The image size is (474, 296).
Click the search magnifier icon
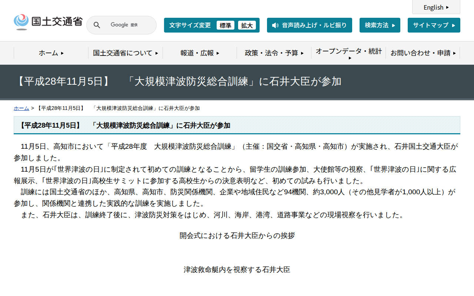point(97,25)
